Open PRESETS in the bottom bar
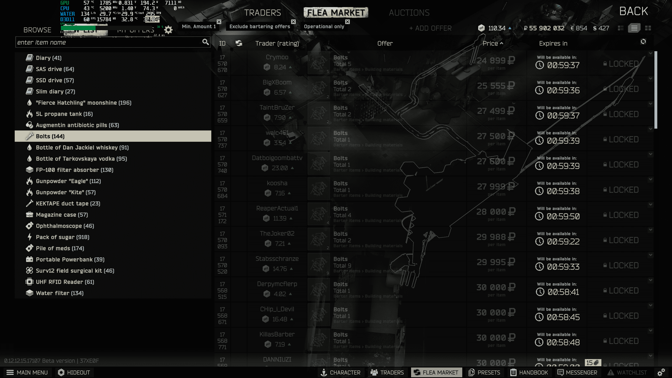Screen dimensions: 672x378 point(485,372)
